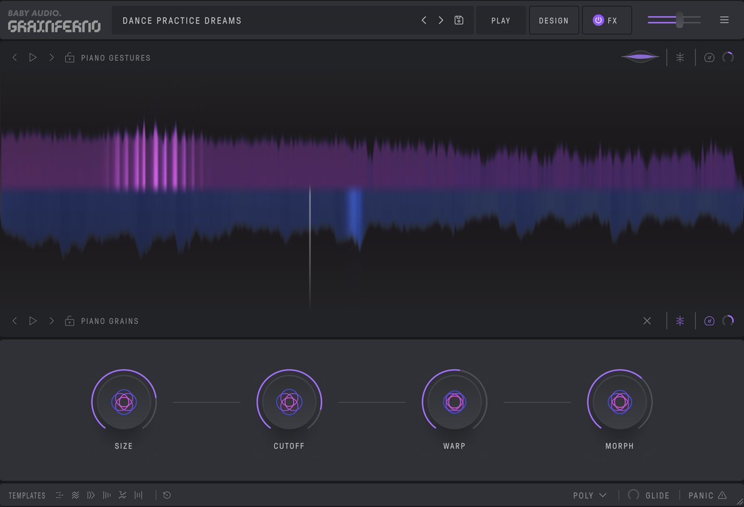
Task: Click the X icon on Piano Grains row
Action: pos(647,321)
